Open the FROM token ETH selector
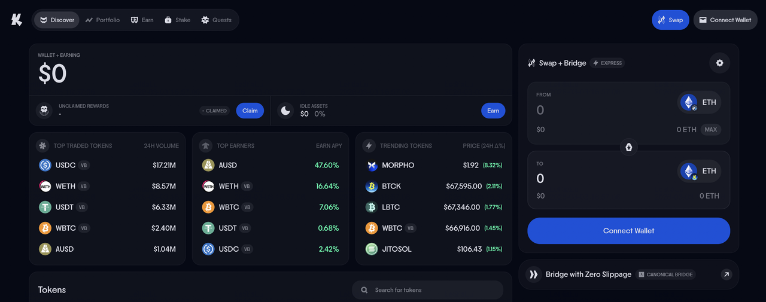This screenshot has height=302, width=766. [700, 102]
